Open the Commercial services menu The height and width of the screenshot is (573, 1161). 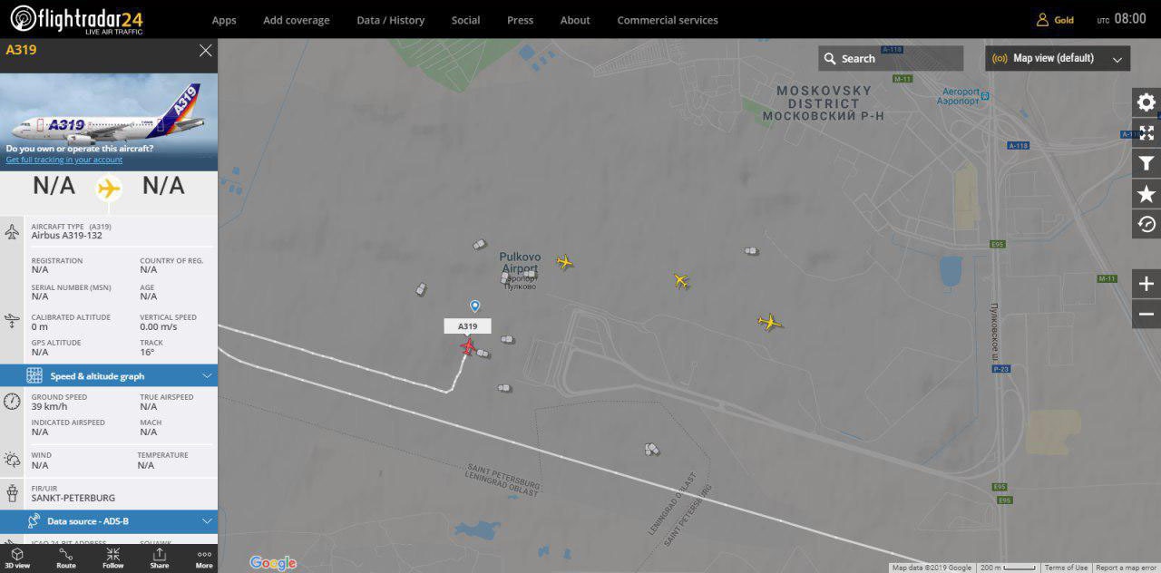668,20
